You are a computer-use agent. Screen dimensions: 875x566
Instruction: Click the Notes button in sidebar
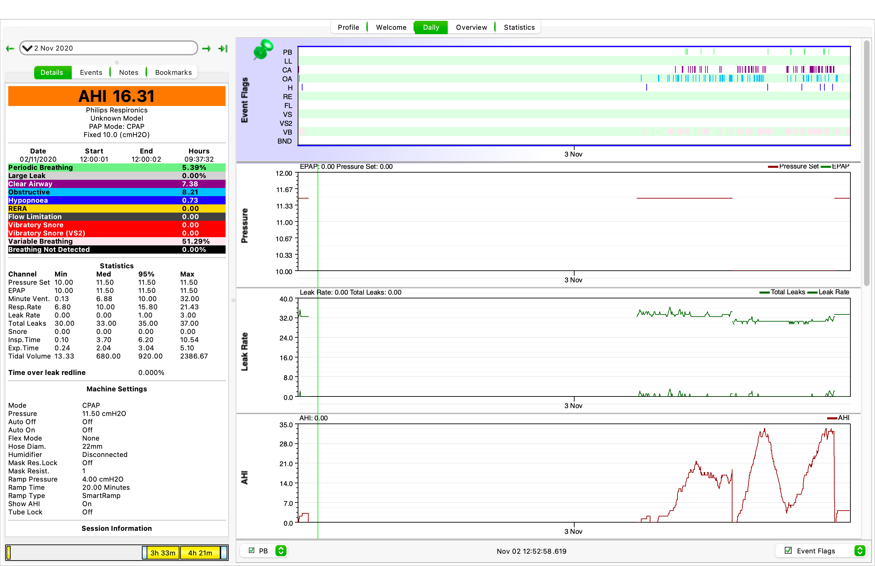coord(127,71)
